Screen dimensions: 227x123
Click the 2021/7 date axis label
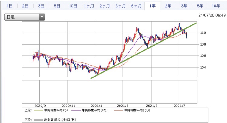(x=179, y=106)
